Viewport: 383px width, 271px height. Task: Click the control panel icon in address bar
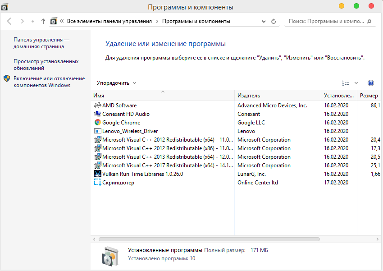click(54, 21)
